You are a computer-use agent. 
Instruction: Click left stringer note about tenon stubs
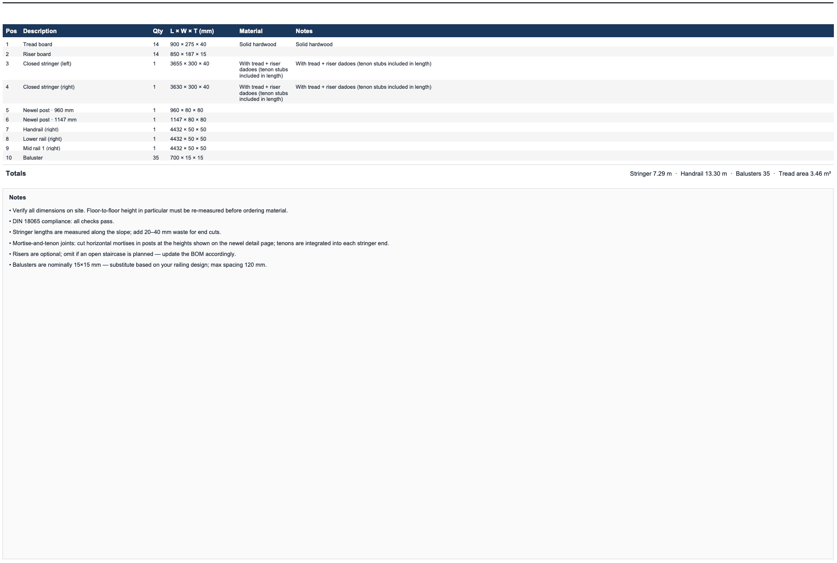pyautogui.click(x=363, y=64)
